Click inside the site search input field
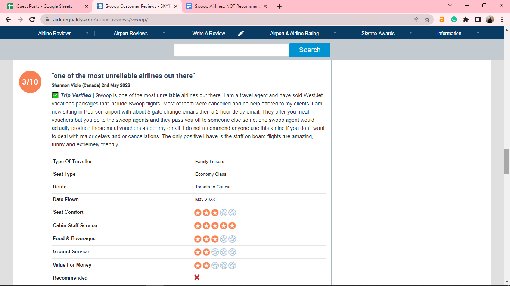 click(231, 50)
